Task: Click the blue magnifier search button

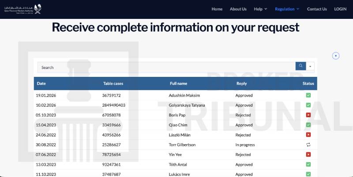Action: [300, 66]
